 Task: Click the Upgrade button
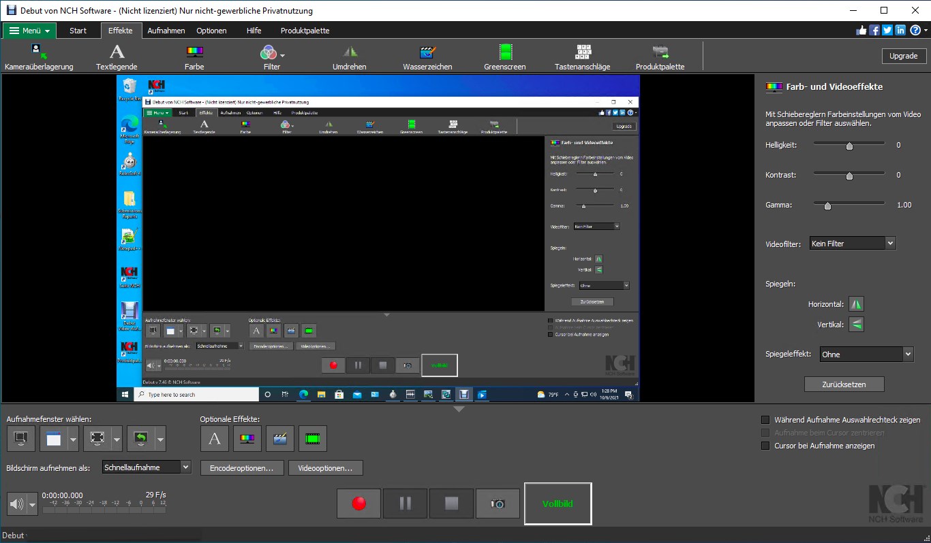(904, 56)
